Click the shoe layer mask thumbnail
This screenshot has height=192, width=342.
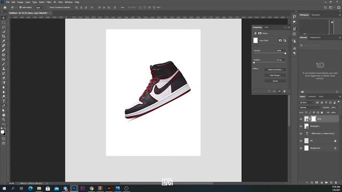point(314,119)
